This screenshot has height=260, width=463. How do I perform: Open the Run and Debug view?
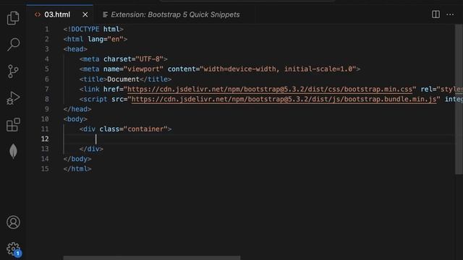tap(13, 98)
